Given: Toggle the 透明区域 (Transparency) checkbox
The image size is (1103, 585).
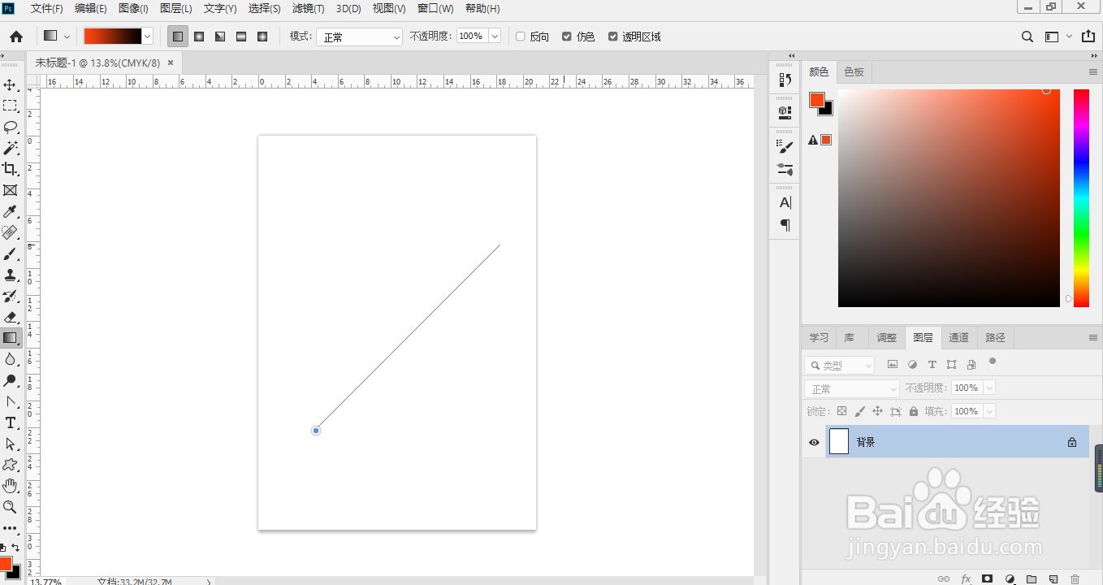Looking at the screenshot, I should click(x=613, y=37).
